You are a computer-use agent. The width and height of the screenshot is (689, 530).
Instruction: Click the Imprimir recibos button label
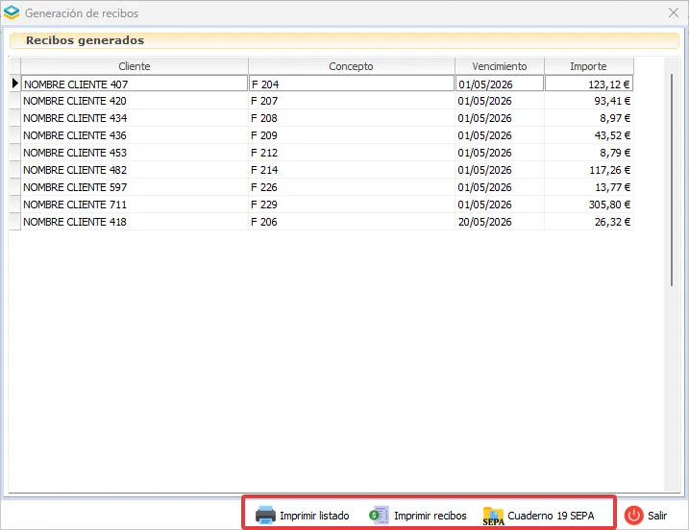coord(431,516)
